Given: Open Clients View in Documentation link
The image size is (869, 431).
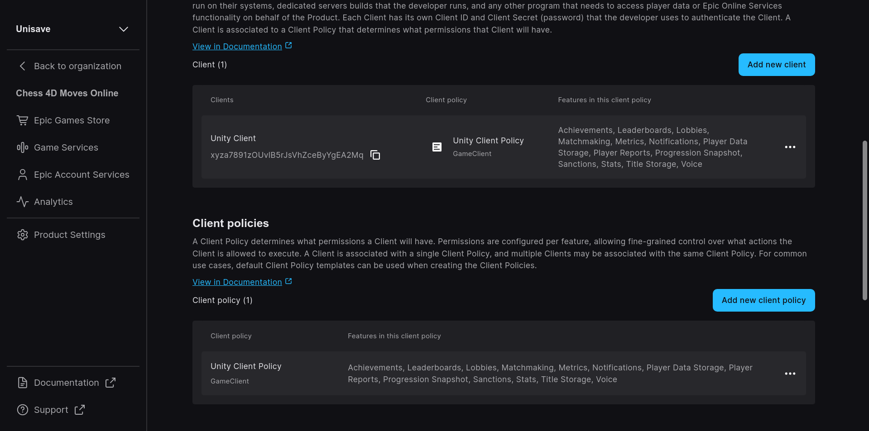Looking at the screenshot, I should coord(237,47).
